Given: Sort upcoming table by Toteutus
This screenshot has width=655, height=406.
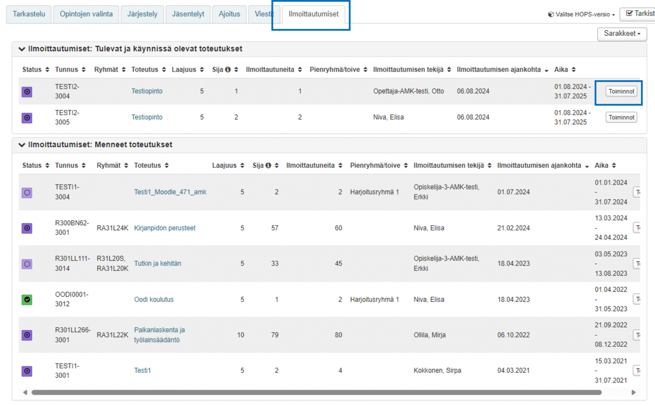Looking at the screenshot, I should [148, 70].
